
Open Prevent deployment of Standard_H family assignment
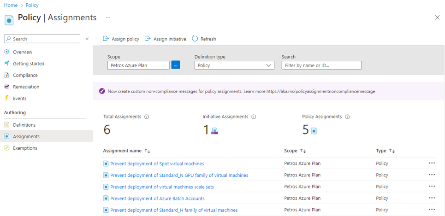(x=174, y=210)
